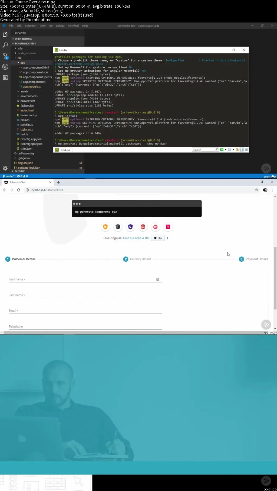Click the Email input field
277x491 pixels.
(85, 311)
